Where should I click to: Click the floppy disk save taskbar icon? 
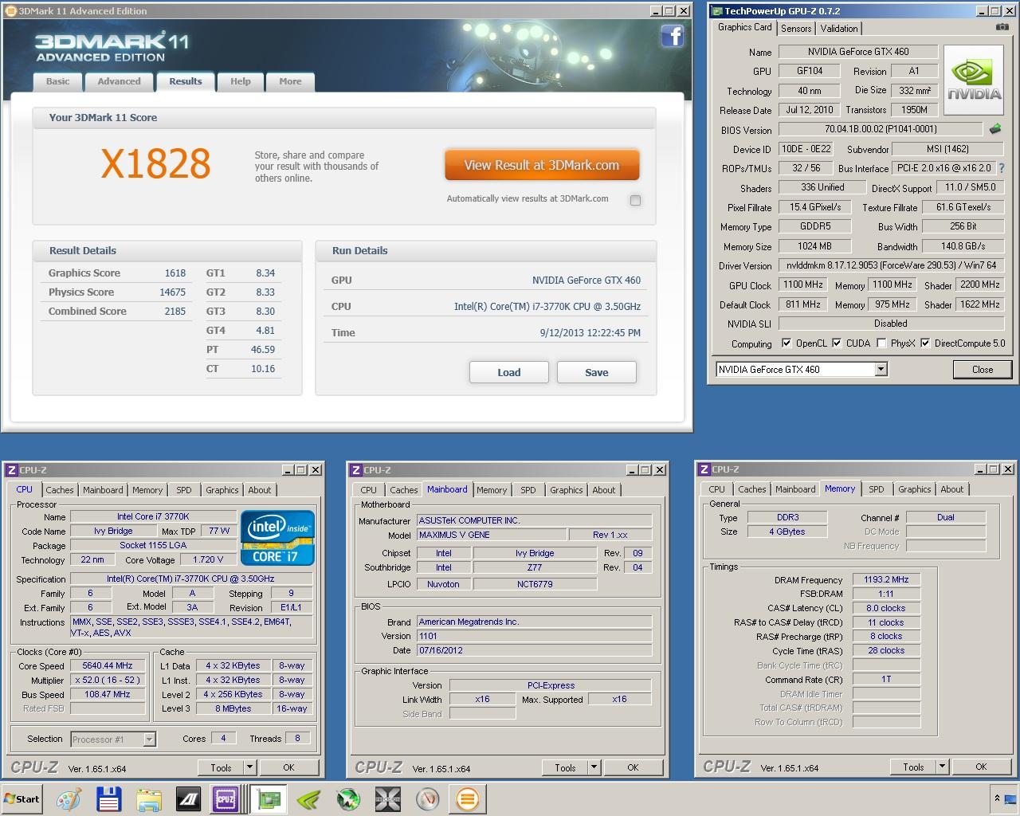(x=108, y=799)
